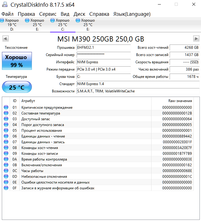
Task: Click the Интерфейс field NVM Express
Action: tap(104, 62)
